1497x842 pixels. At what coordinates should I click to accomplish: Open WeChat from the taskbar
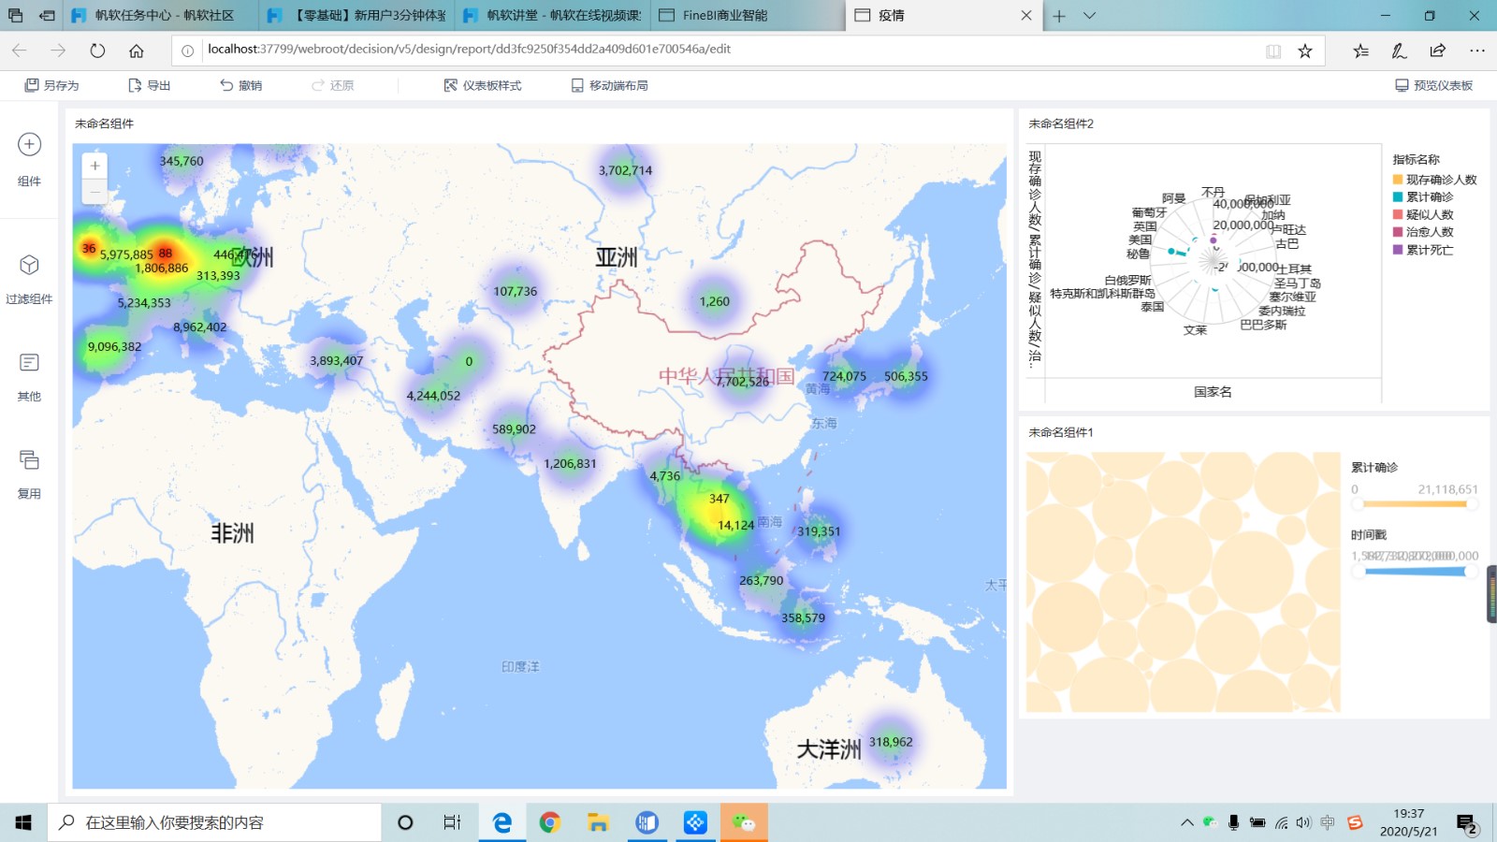coord(744,822)
